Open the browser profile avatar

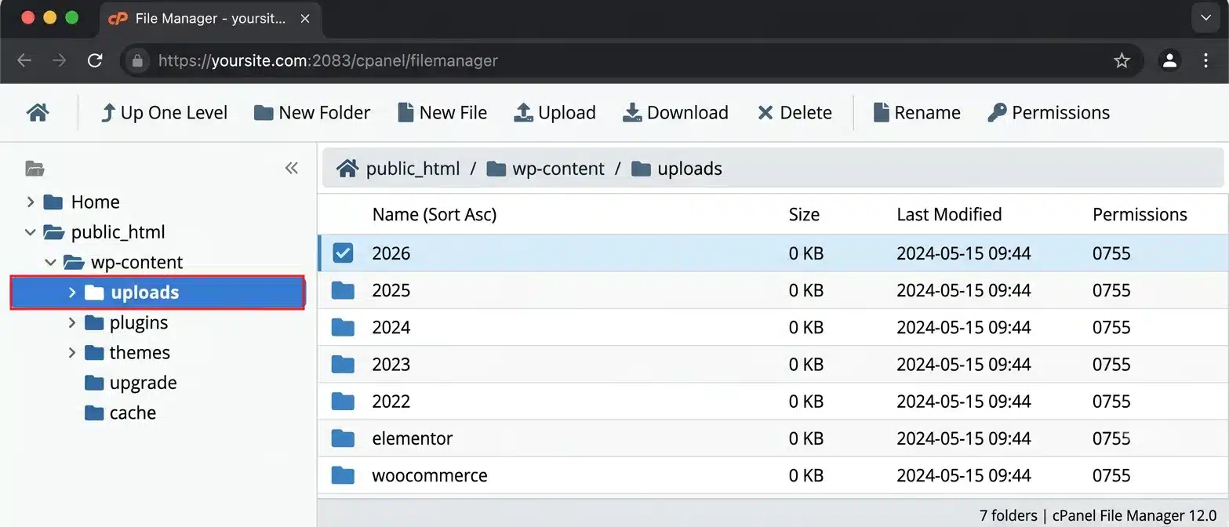(1169, 60)
